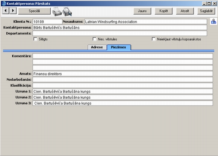Go to previous record with left arrow
The image size is (218, 156).
[x=6, y=11]
